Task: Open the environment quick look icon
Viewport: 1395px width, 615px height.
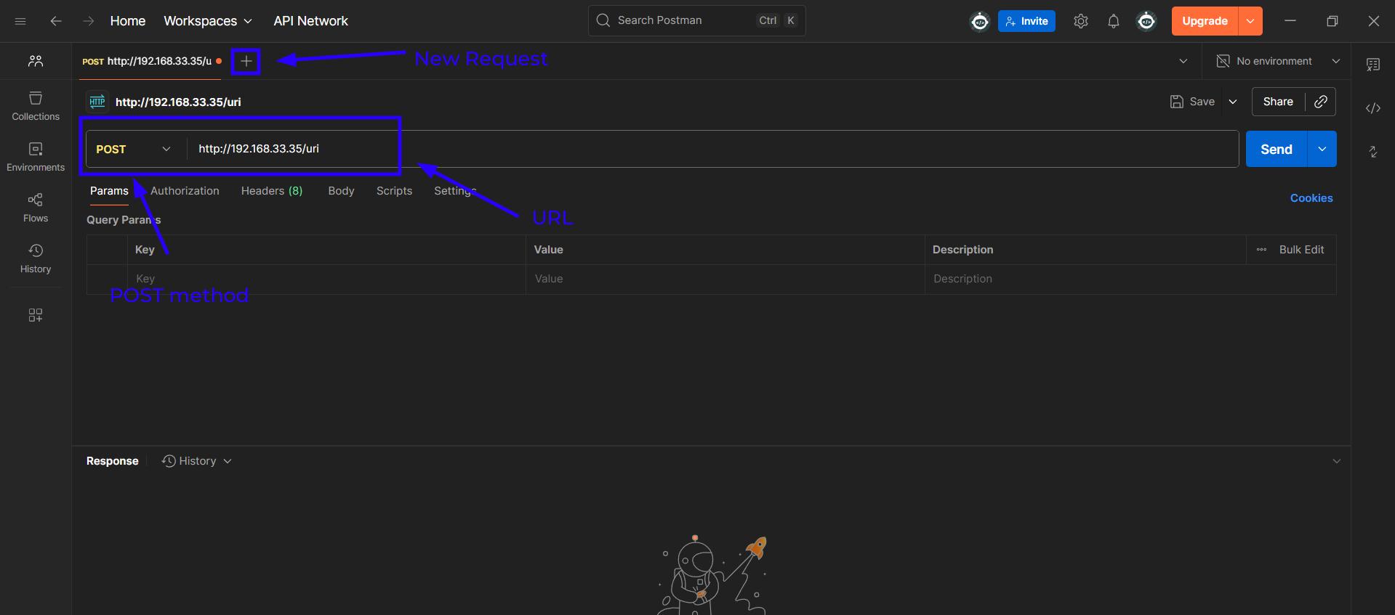Action: click(1373, 65)
